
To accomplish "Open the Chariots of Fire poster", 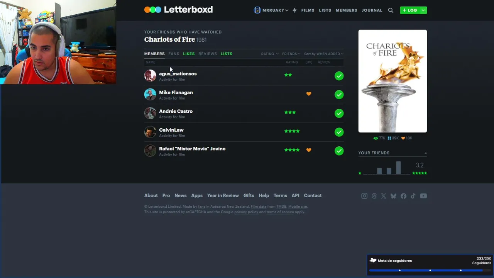I will point(392,81).
